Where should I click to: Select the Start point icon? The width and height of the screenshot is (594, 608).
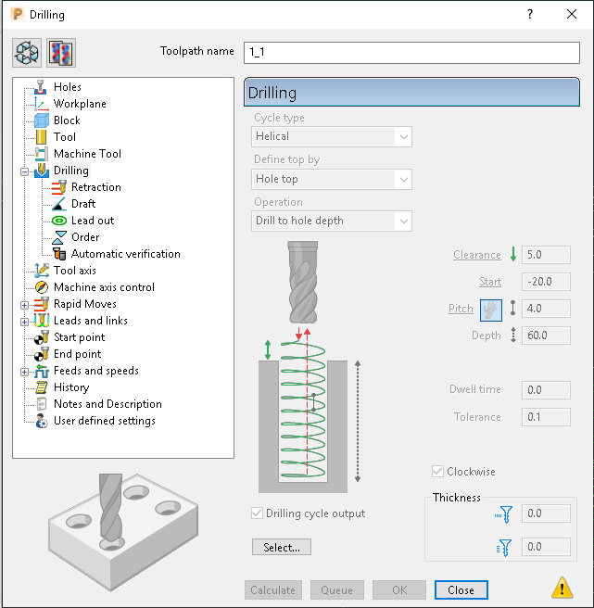[x=41, y=337]
